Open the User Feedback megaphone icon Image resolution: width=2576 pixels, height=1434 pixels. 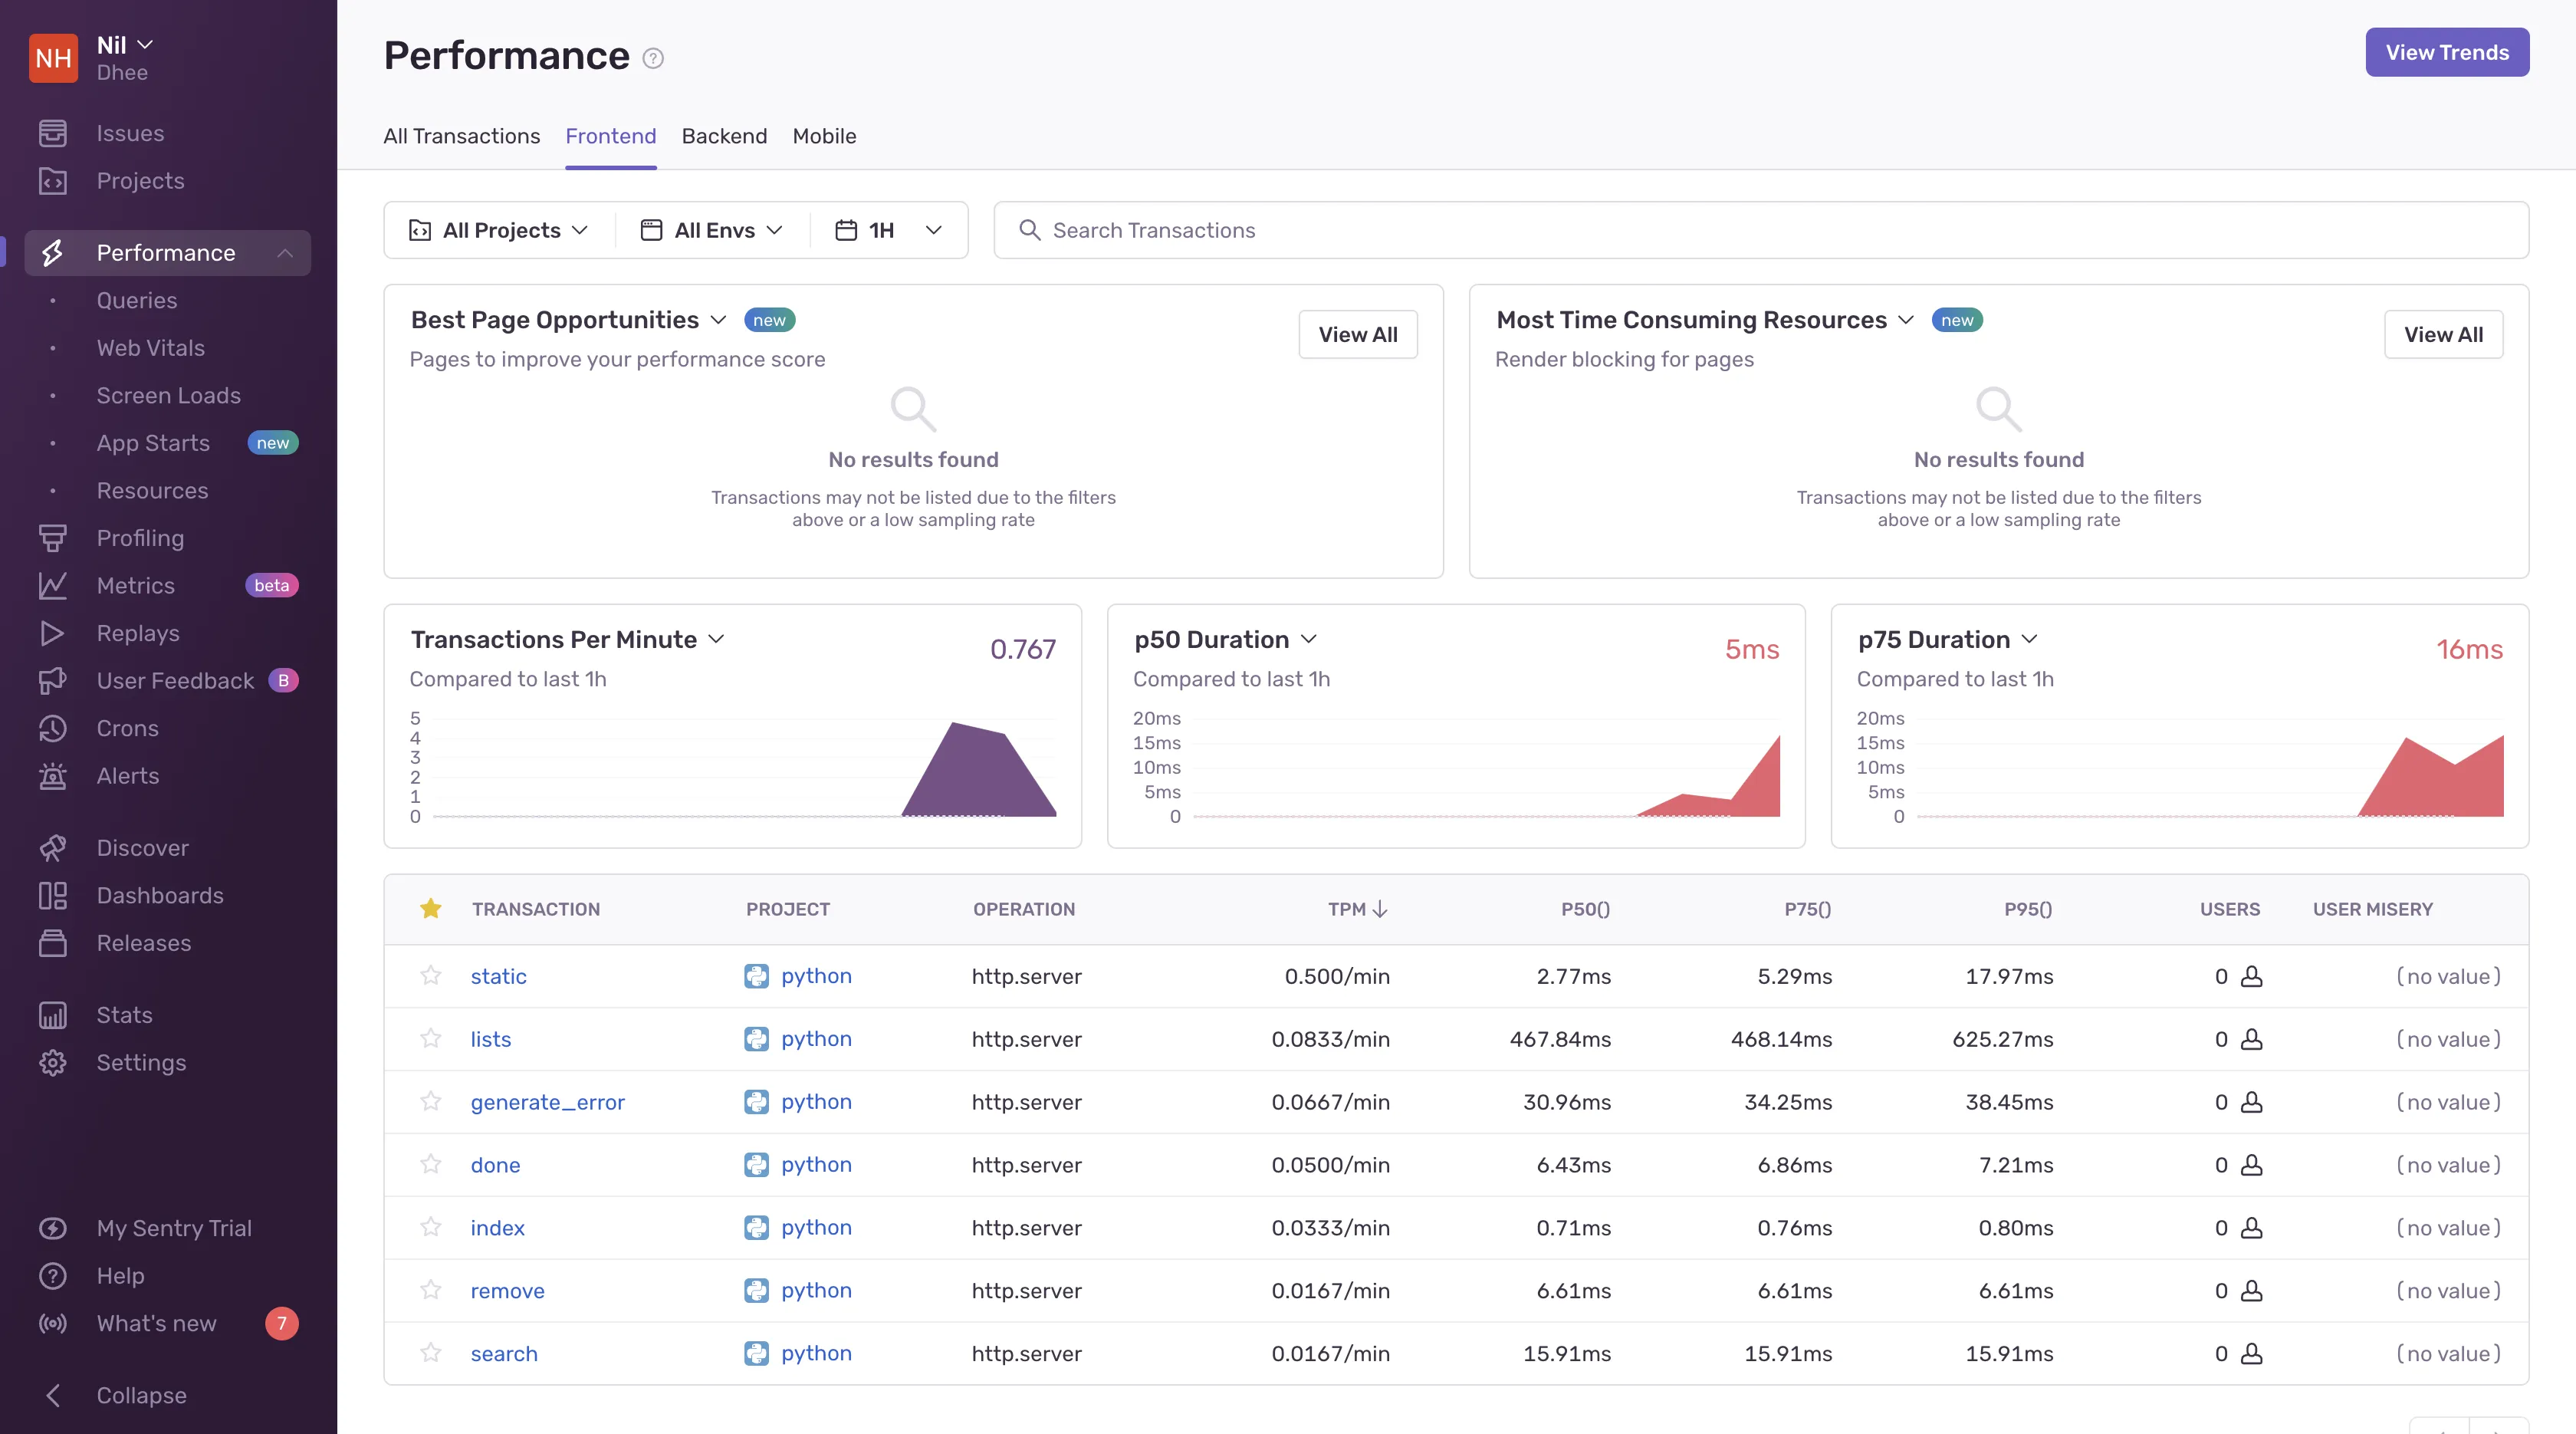click(x=53, y=681)
